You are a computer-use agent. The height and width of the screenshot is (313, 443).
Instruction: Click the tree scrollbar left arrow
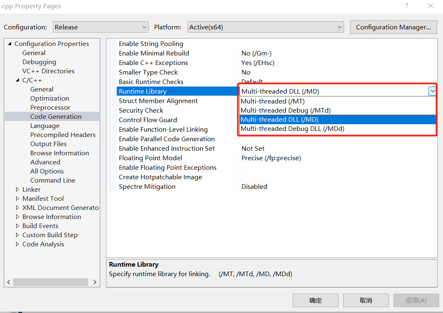(9, 282)
